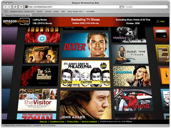Open the Iron Man movie tile

[x=42, y=35]
